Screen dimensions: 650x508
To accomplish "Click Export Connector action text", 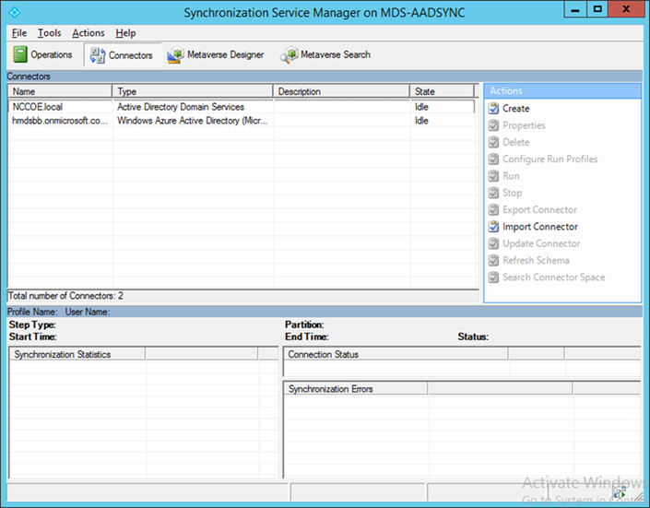I will [x=539, y=210].
